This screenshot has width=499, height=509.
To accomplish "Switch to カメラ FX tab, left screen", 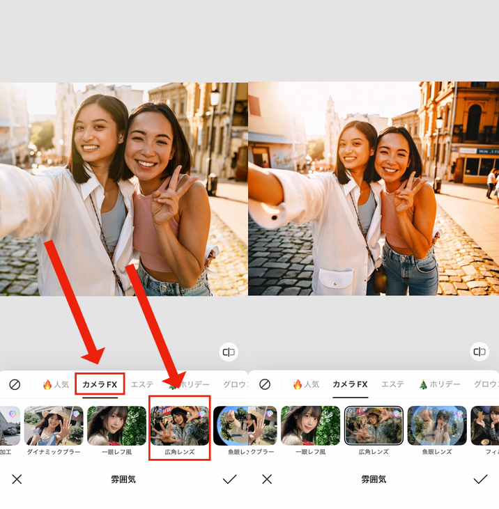I will 100,384.
